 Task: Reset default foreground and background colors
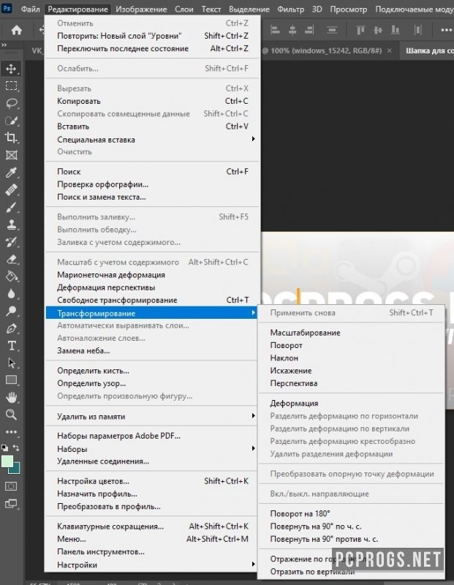click(5, 448)
